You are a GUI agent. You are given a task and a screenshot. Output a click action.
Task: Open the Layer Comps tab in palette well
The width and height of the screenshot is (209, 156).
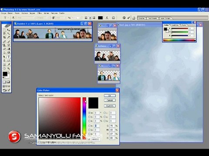coord(165,18)
